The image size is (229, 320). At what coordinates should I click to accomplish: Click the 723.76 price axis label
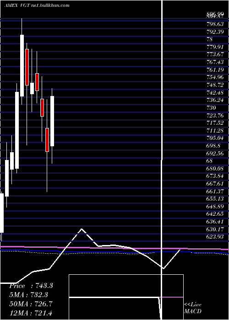point(215,115)
